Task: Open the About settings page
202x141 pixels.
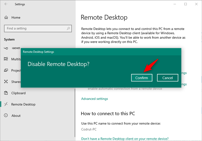Action: pos(16,116)
